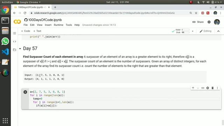Open WhatsApp from the dock

tap(5, 41)
